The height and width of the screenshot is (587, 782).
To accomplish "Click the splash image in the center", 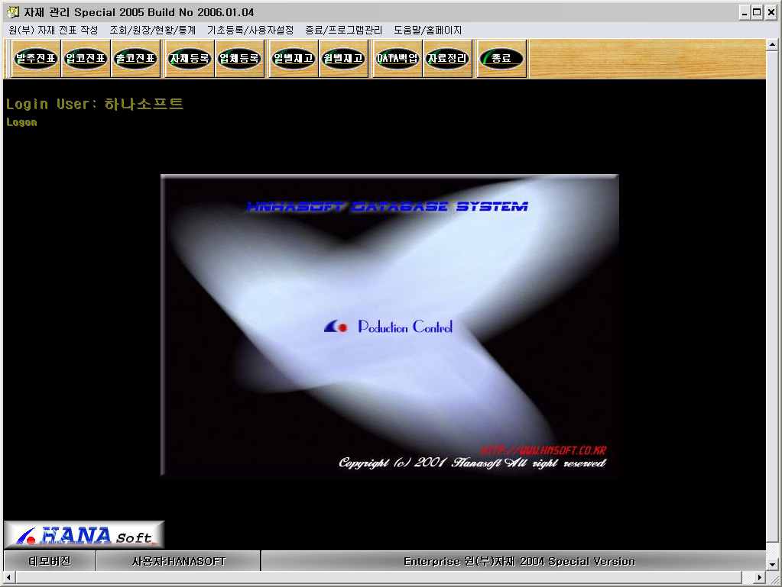I will pos(390,326).
